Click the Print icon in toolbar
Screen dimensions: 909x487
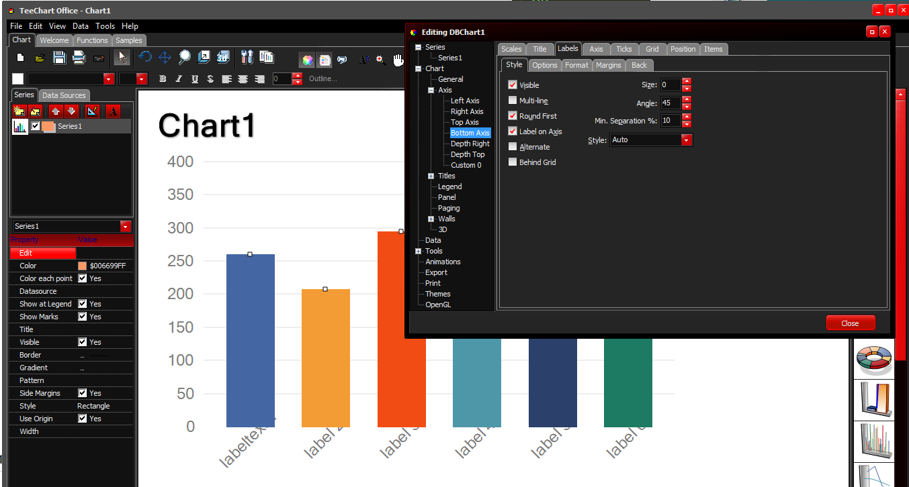click(x=79, y=58)
